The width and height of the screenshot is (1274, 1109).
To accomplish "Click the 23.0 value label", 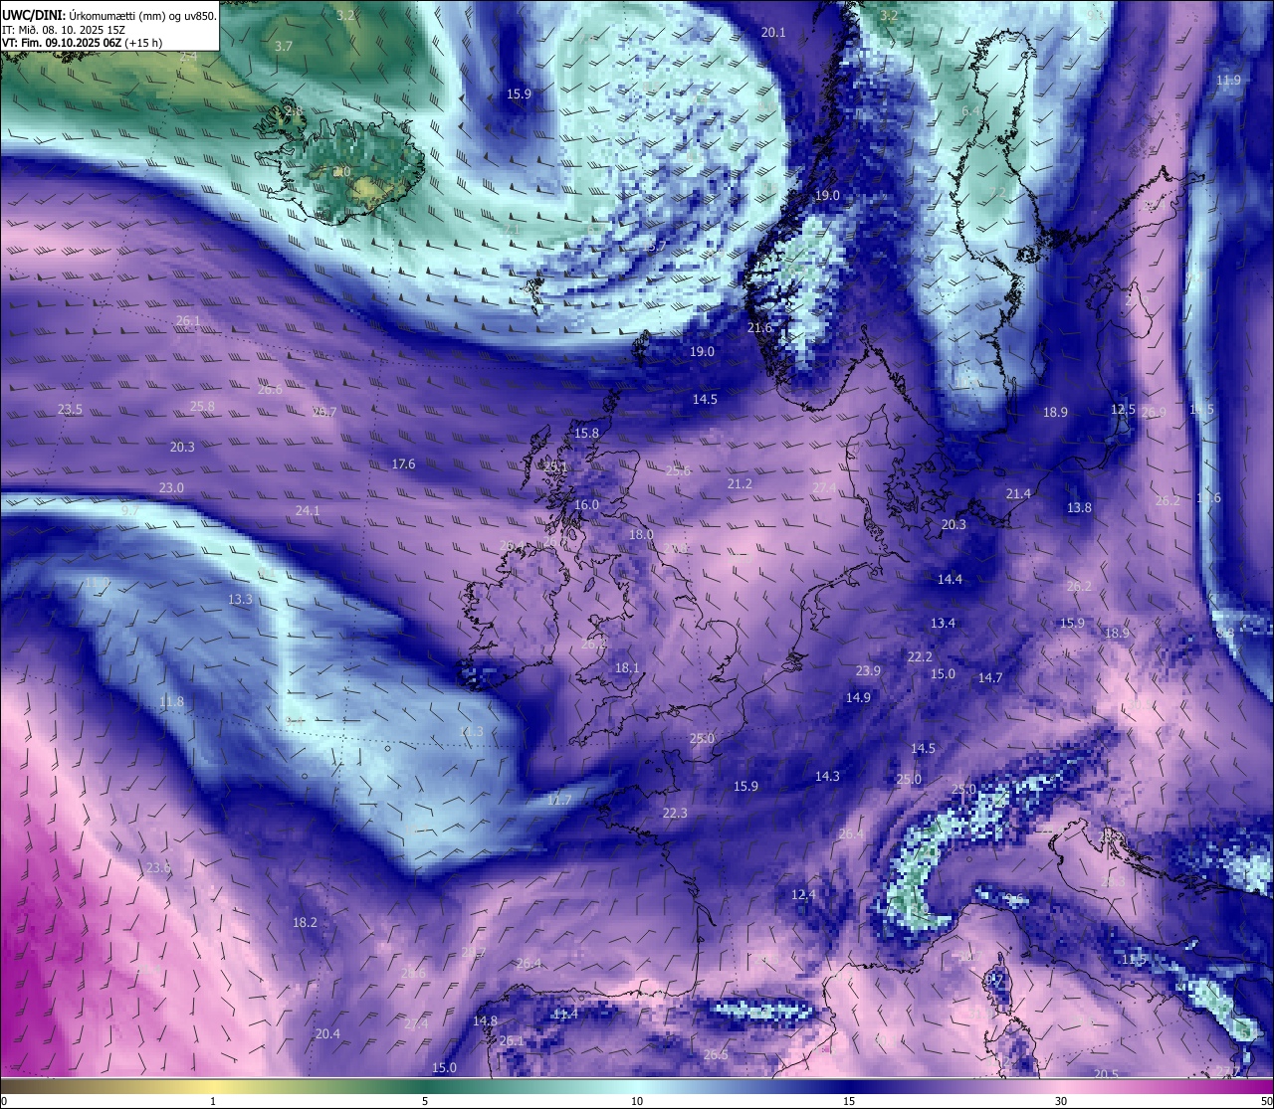I will [171, 487].
